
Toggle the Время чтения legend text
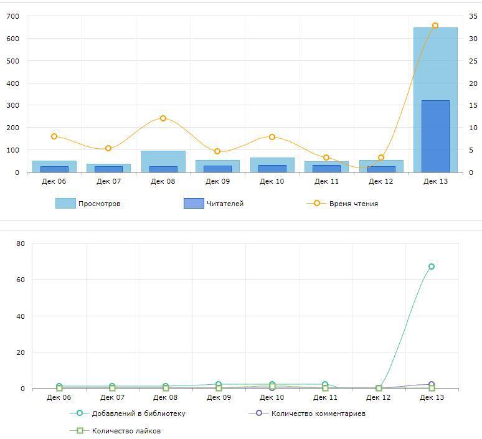pyautogui.click(x=353, y=204)
